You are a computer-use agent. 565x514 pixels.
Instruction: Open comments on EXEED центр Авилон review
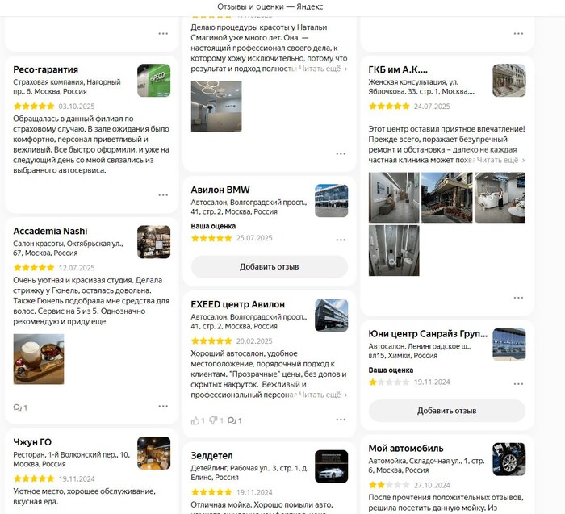click(235, 420)
